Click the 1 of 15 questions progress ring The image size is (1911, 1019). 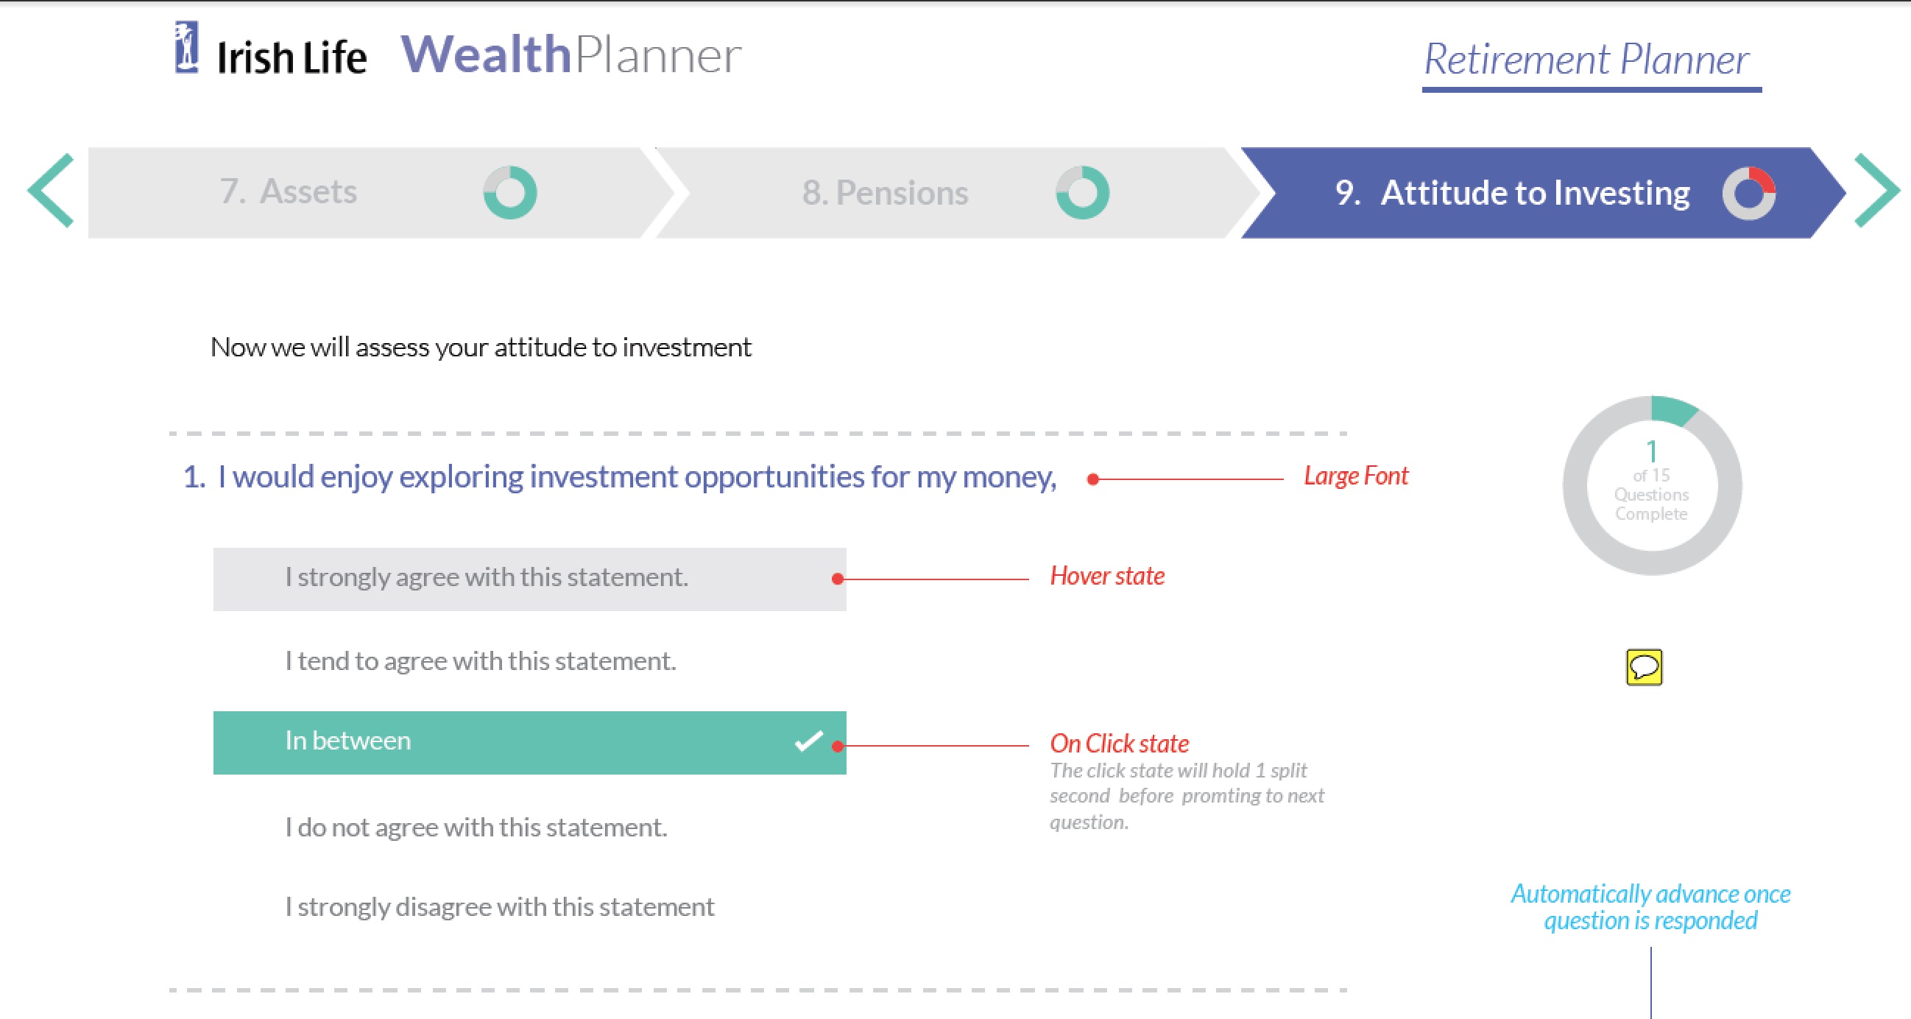tap(1651, 485)
